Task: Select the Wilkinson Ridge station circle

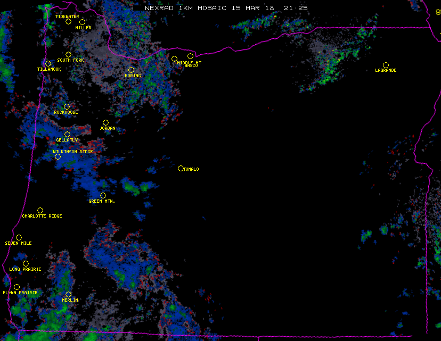Action: 58,156
